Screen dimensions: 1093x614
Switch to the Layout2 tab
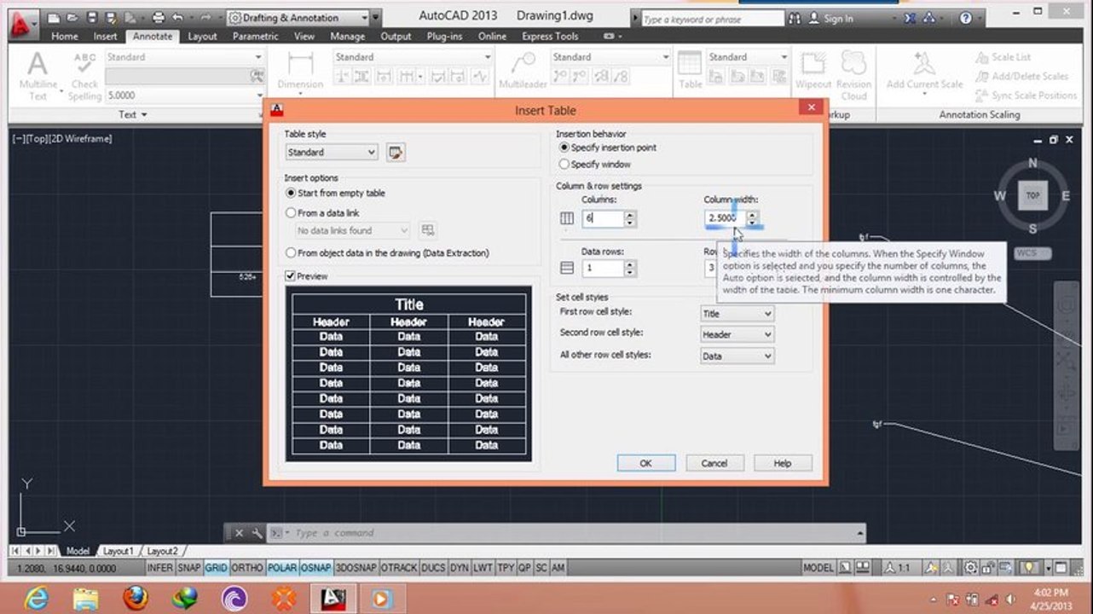(x=162, y=552)
